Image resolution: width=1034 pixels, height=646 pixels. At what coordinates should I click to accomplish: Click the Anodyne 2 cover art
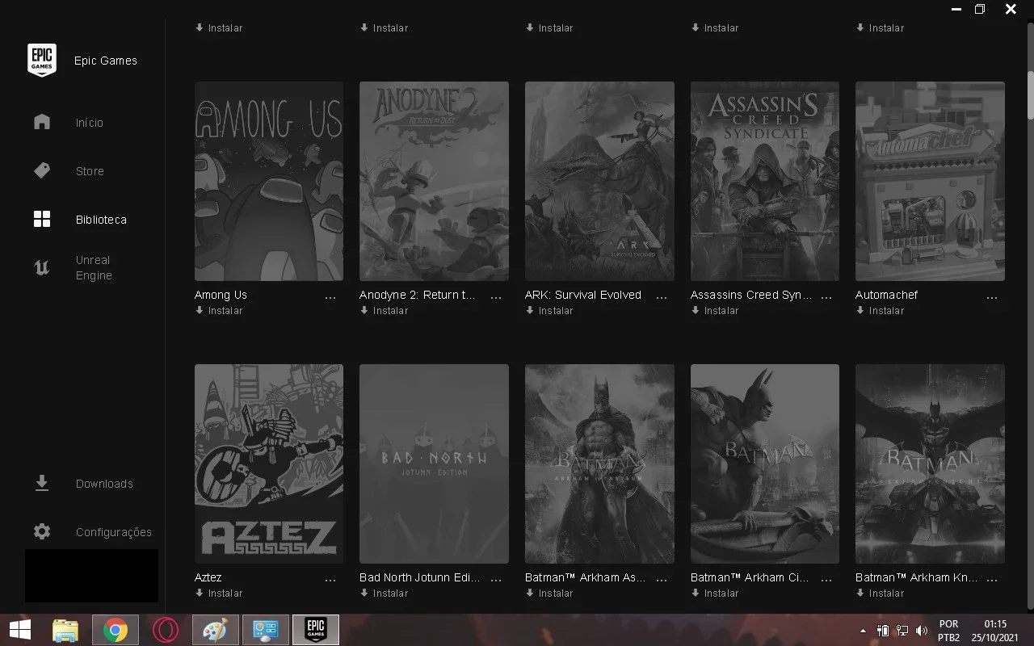[434, 181]
